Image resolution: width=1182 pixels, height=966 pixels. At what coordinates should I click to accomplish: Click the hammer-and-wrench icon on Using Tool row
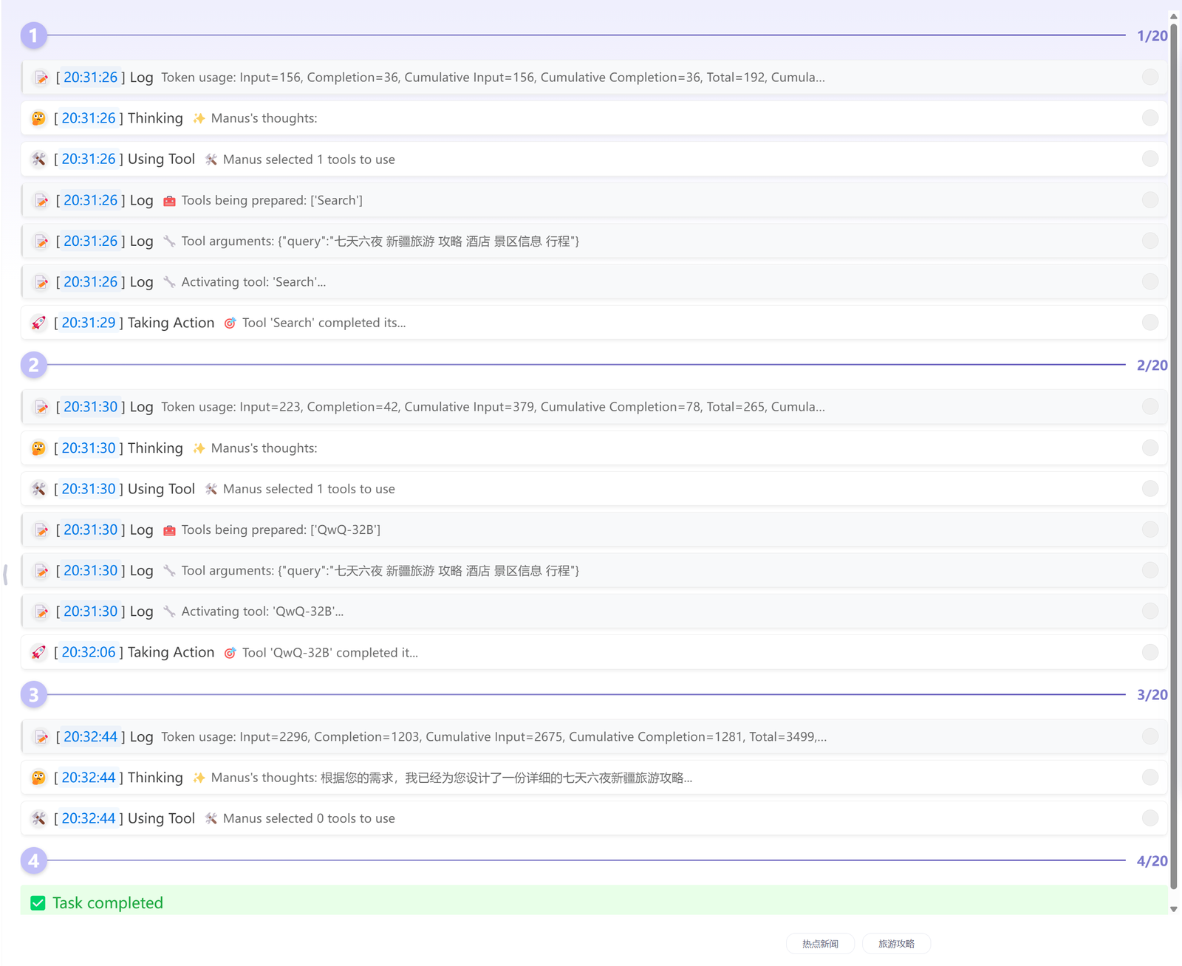[39, 159]
